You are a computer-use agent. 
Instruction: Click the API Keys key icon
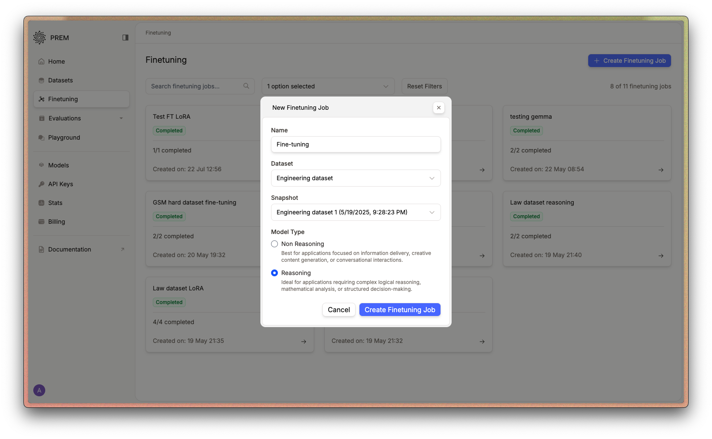[x=41, y=184]
